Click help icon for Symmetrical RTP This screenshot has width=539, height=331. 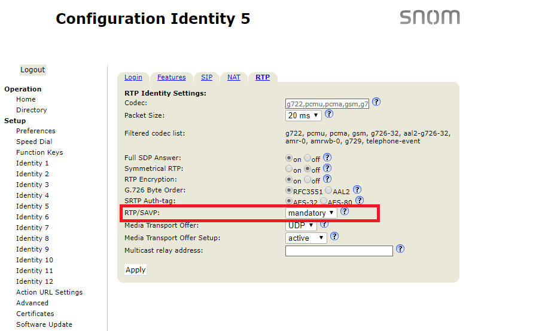pos(327,169)
